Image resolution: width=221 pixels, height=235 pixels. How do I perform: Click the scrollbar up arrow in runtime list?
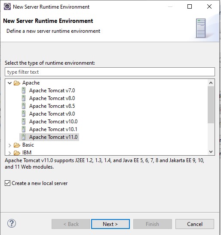[211, 83]
